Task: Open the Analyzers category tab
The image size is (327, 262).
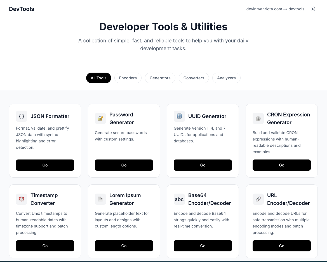Action: click(226, 78)
